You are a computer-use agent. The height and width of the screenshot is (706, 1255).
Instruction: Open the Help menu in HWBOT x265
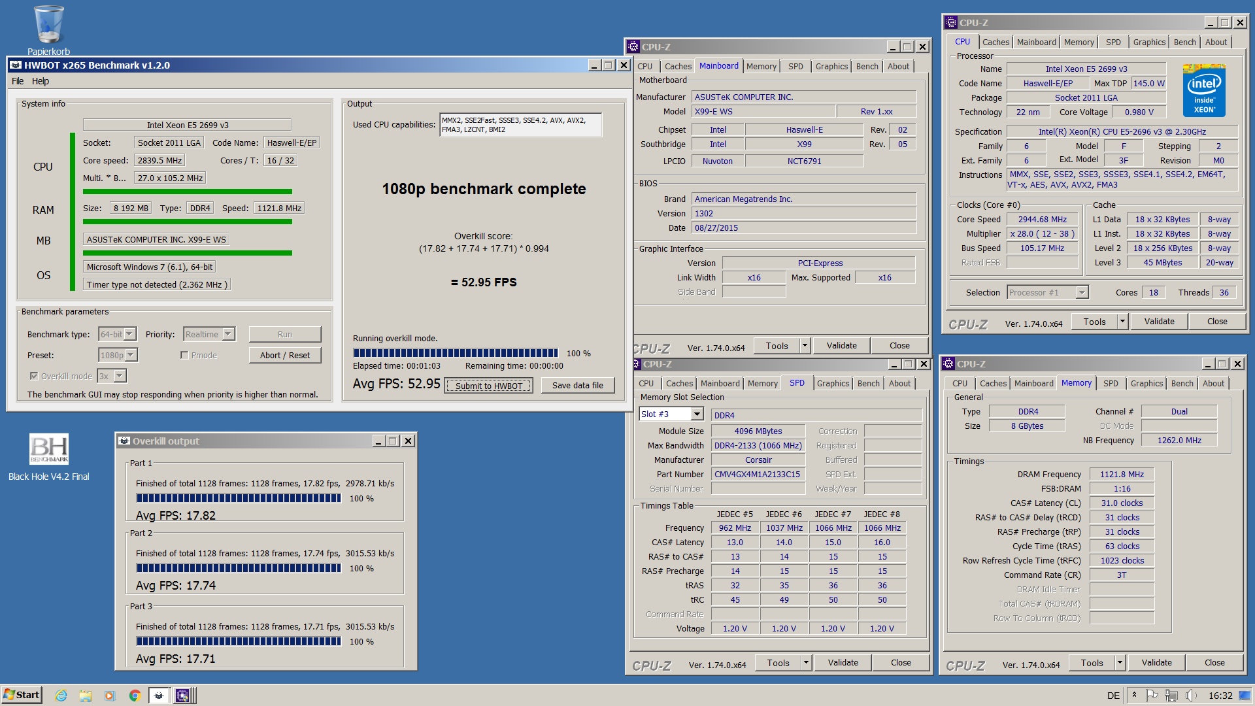click(41, 81)
